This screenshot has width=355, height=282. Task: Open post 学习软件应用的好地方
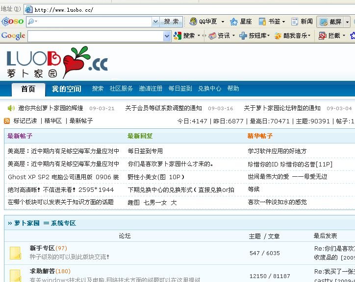click(x=277, y=151)
